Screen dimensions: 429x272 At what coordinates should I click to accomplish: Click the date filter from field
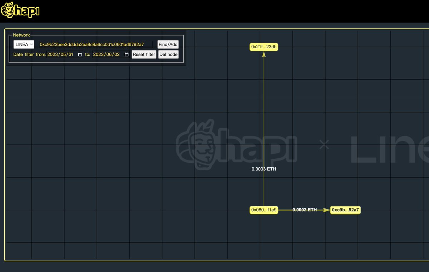tap(65, 55)
